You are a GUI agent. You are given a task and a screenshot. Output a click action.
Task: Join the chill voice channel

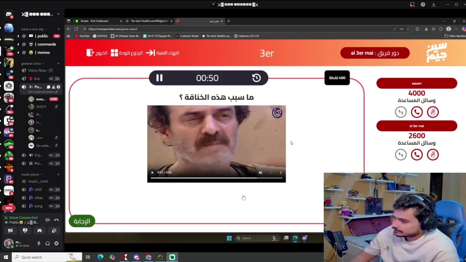(40, 190)
